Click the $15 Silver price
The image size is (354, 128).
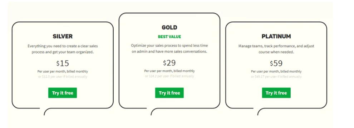tap(63, 63)
